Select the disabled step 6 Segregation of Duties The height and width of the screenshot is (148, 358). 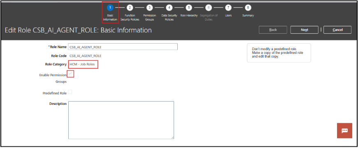pyautogui.click(x=209, y=8)
